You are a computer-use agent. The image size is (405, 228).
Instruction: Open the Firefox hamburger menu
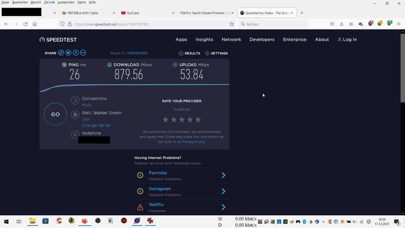click(x=399, y=24)
